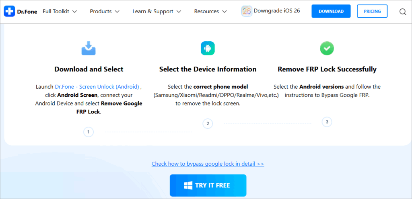Expand the Products dropdown menu
The width and height of the screenshot is (412, 199).
(105, 11)
